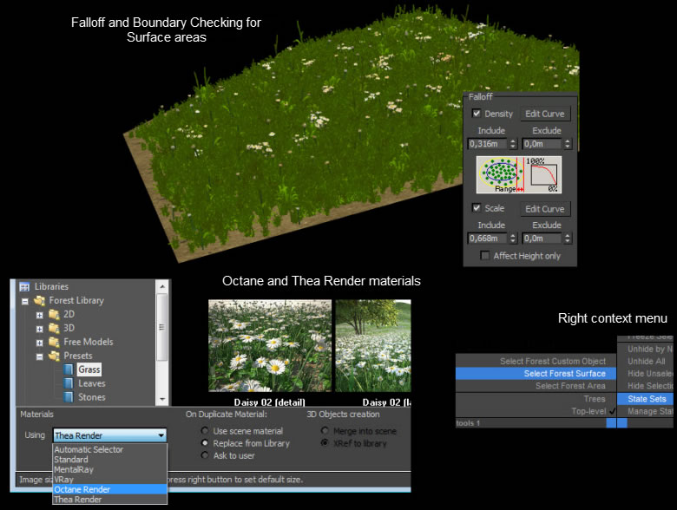
Task: Select the Daisy 02 landscape thumbnail
Action: coord(373,345)
